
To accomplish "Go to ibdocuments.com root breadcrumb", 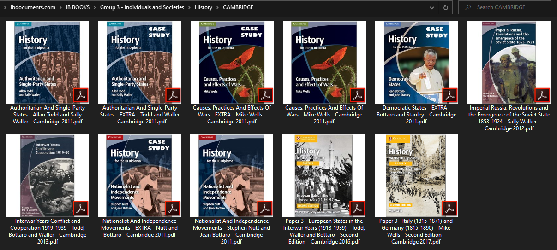I will coord(33,7).
